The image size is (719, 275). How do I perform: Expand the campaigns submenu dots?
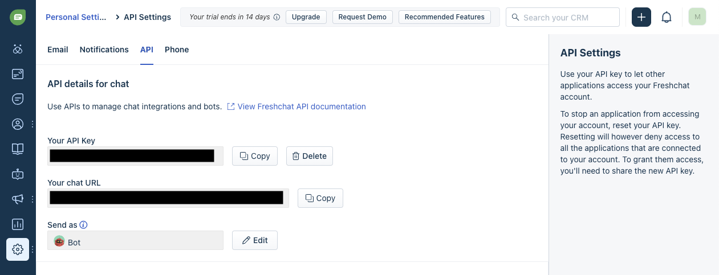[33, 199]
